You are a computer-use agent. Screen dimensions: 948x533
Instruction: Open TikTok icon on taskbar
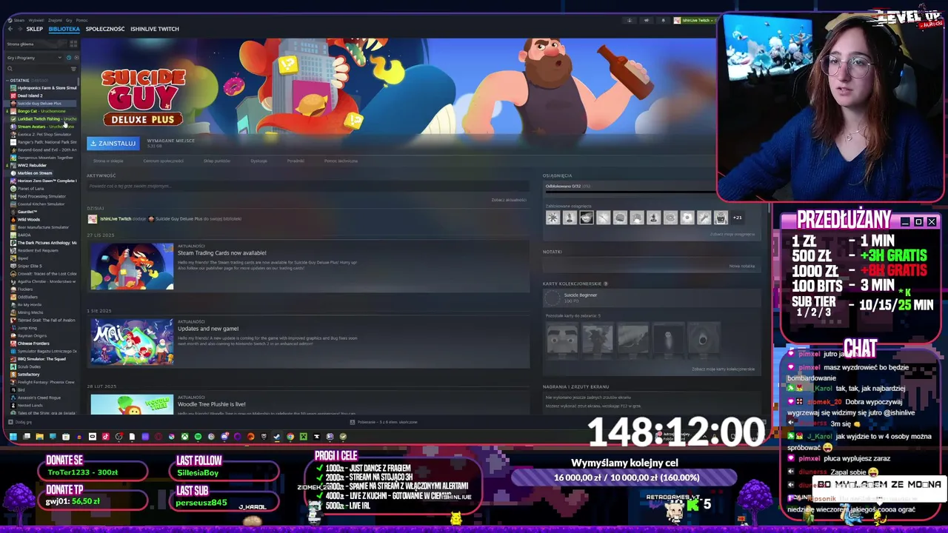[x=105, y=437]
